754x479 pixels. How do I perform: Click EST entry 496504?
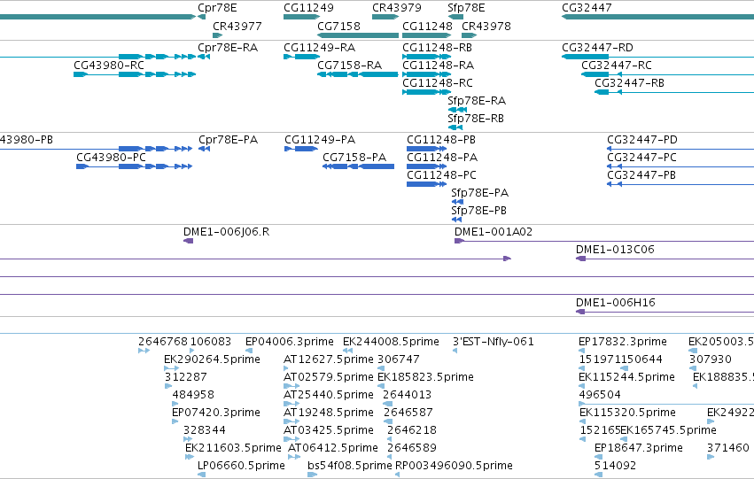(x=600, y=395)
